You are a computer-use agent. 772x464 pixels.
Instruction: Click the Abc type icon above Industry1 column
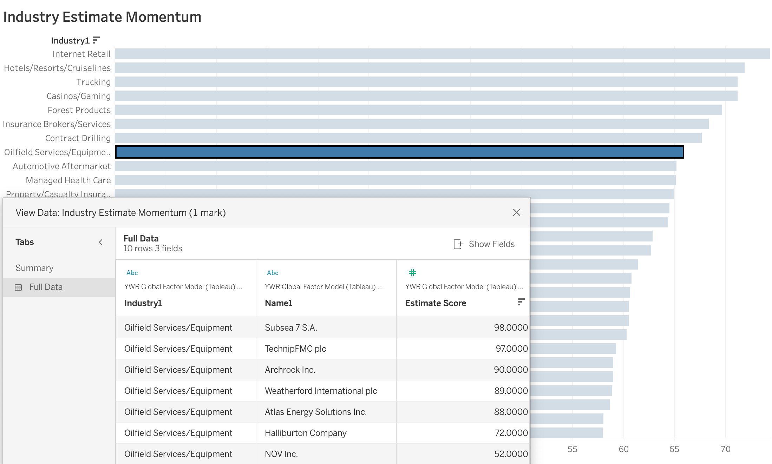point(132,273)
